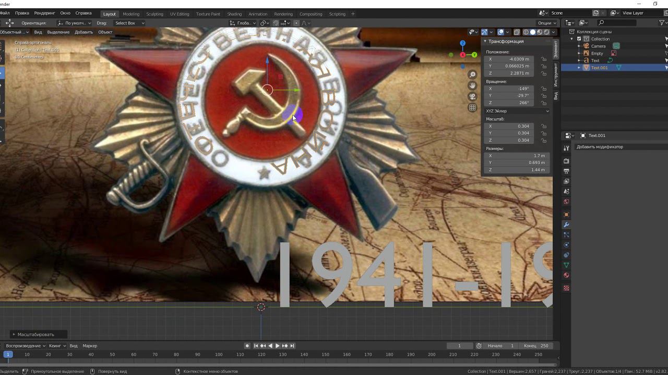This screenshot has height=375, width=668.
Task: Open the 'Добавить' menu in viewport header
Action: coord(83,32)
